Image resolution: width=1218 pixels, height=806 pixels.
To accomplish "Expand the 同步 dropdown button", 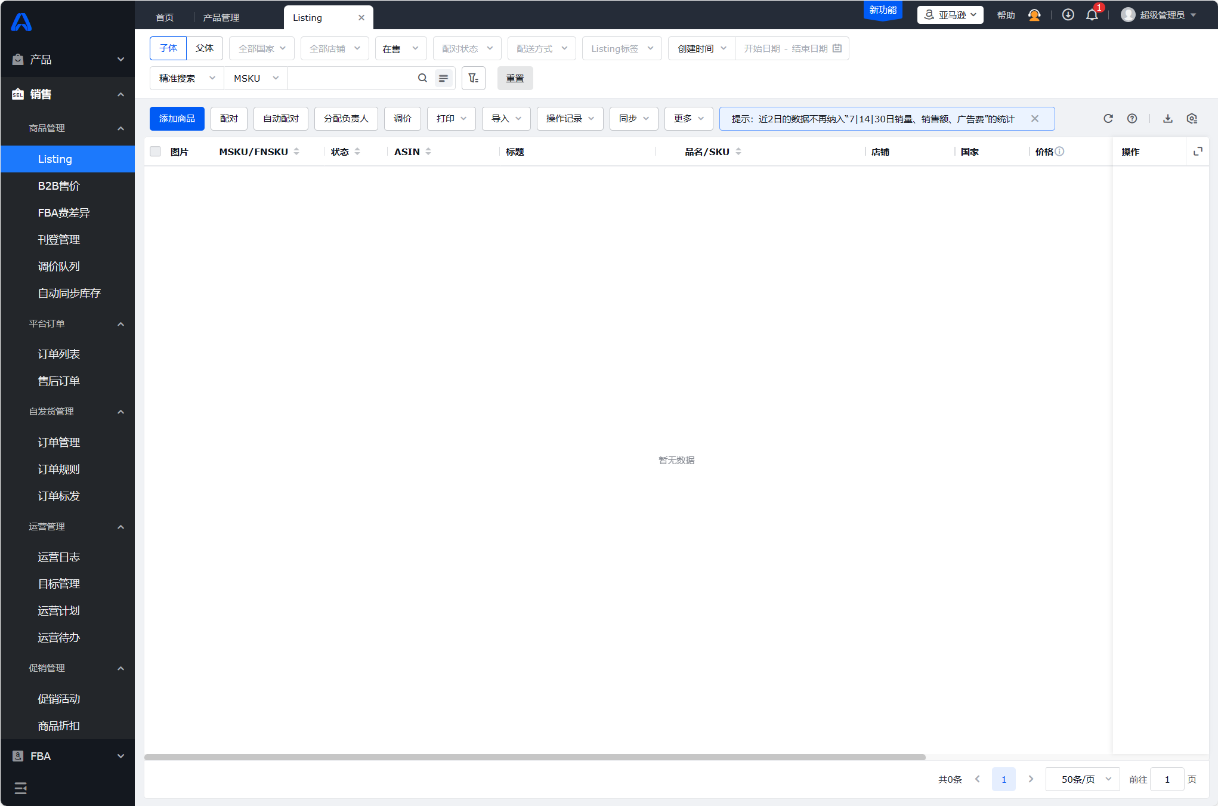I will point(633,119).
